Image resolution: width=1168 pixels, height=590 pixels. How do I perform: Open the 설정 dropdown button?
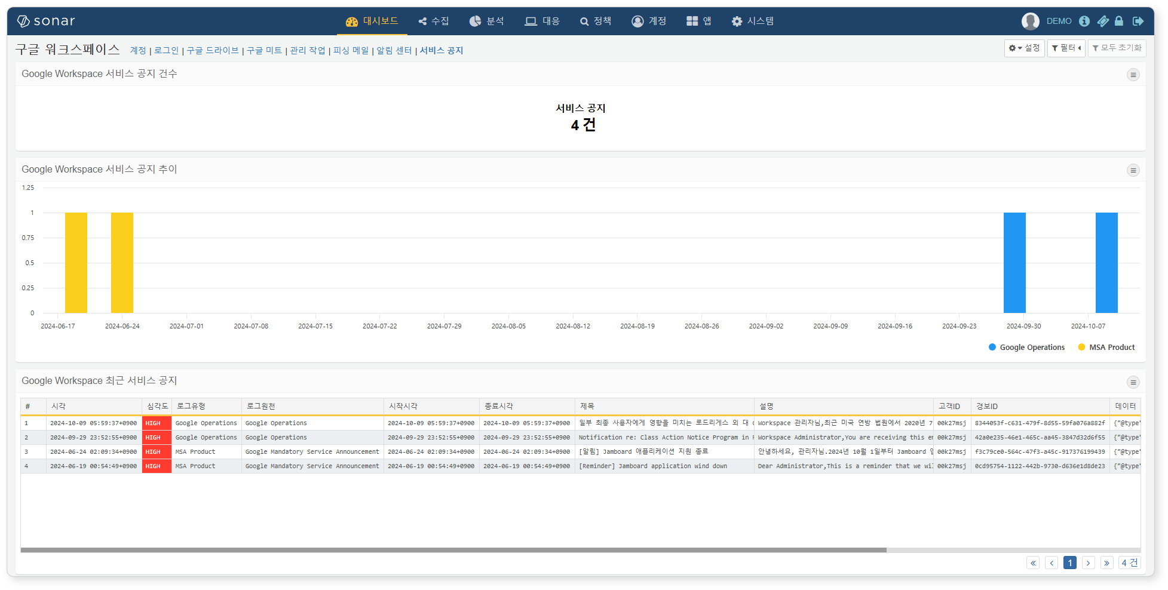point(1024,48)
